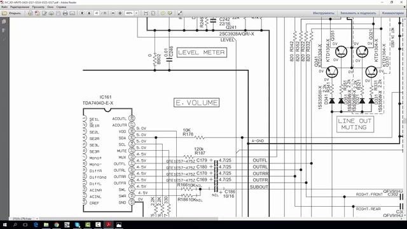Click the page number input field

tap(97, 13)
